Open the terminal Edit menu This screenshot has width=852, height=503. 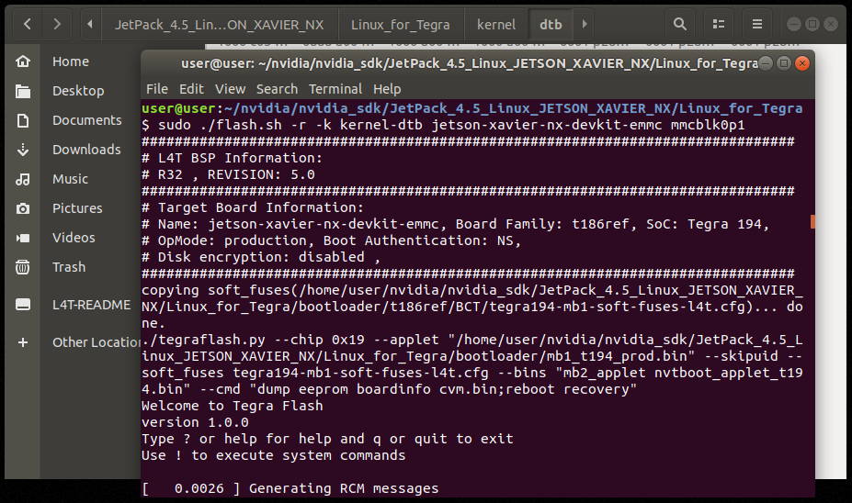click(191, 89)
